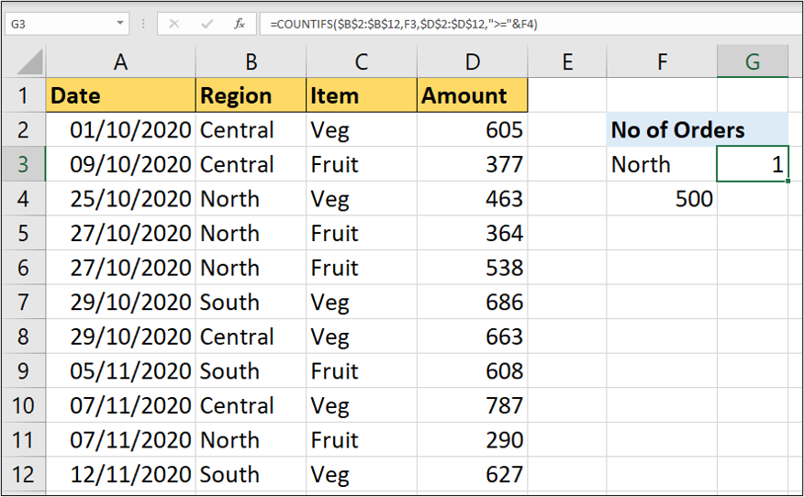
Task: Click the No of Orders cell
Action: pos(698,129)
